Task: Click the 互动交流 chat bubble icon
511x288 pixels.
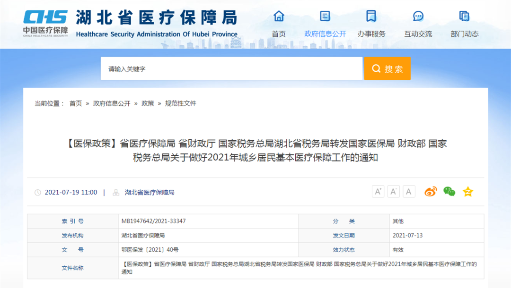Action: tap(418, 16)
